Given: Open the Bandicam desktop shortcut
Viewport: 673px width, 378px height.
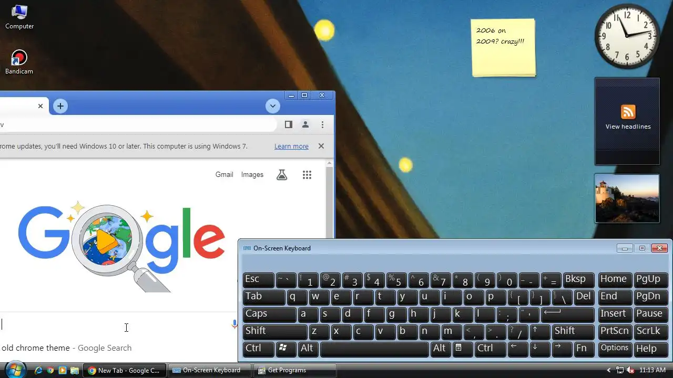Looking at the screenshot, I should pos(19,62).
